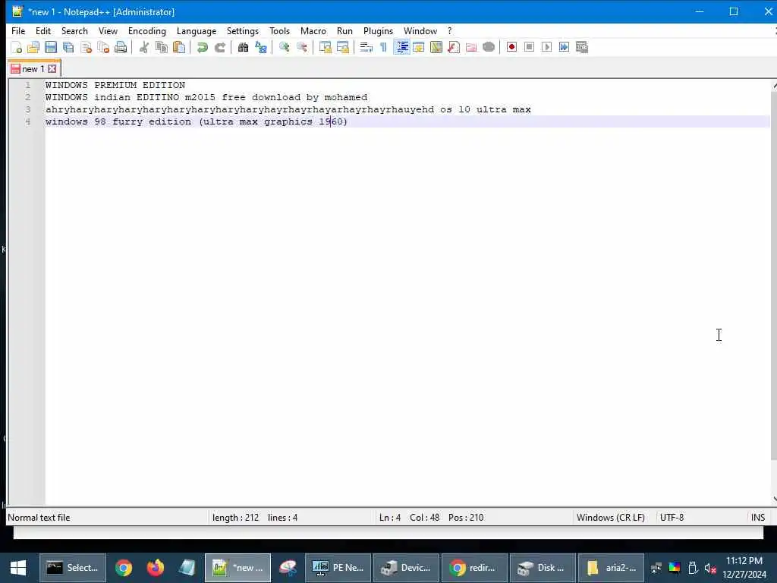This screenshot has width=777, height=583.
Task: Close the 'new 1' tab with its X
Action: [x=52, y=69]
